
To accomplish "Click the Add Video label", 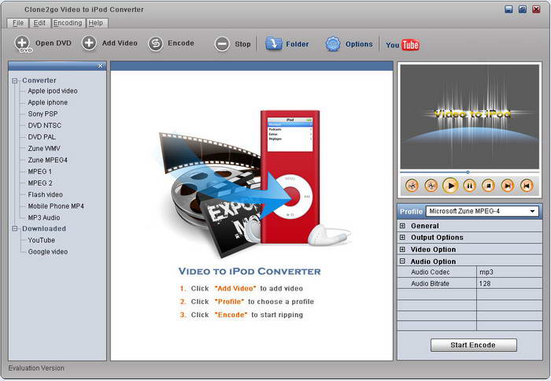I will click(x=120, y=43).
